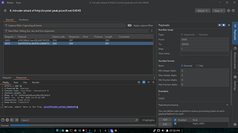
Task: Open response viewer three-dot options menu
Action: [x=154, y=78]
